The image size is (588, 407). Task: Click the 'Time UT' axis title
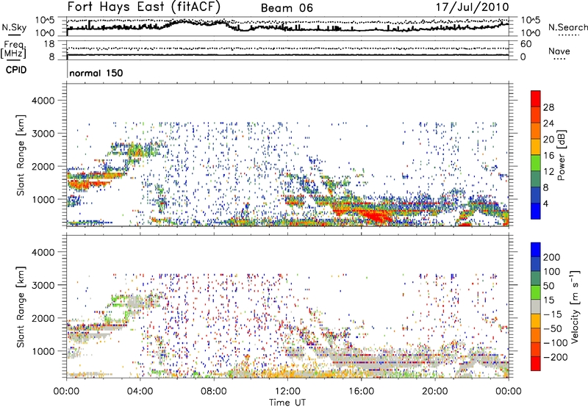pos(287,403)
